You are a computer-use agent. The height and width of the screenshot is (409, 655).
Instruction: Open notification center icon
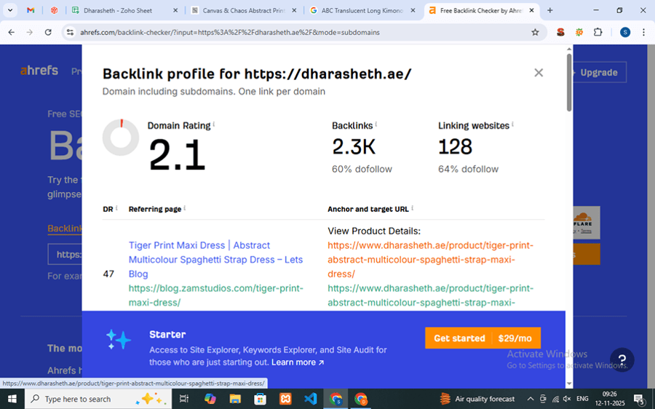pyautogui.click(x=639, y=400)
